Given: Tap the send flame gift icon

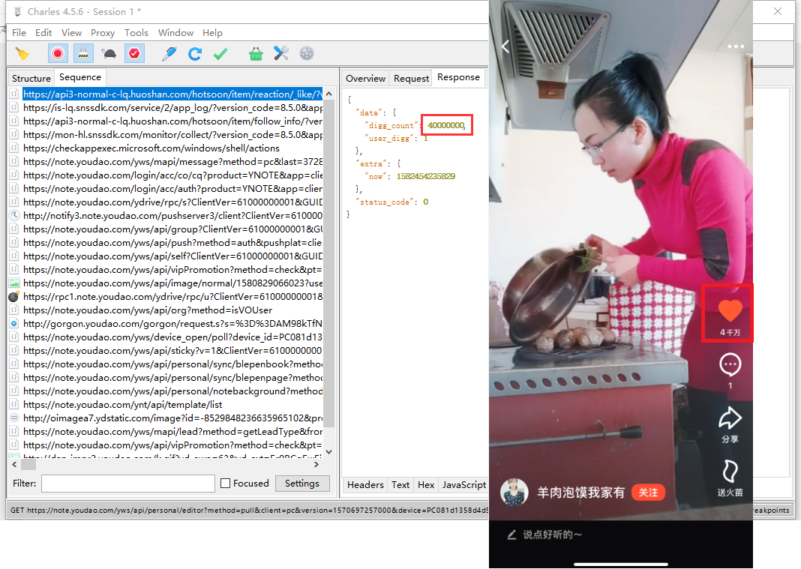Looking at the screenshot, I should (x=730, y=471).
